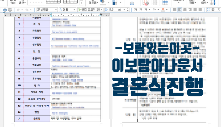Click the cell shading blue icon
Screen dimensions: 221x127
(115, 3)
